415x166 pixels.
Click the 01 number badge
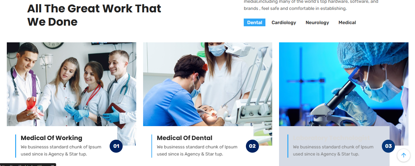click(116, 146)
